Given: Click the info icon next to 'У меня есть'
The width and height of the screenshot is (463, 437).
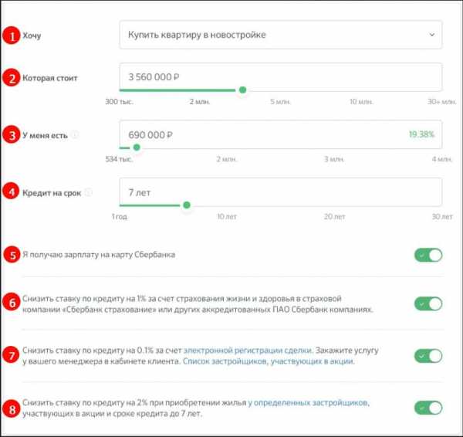Looking at the screenshot, I should coord(75,134).
